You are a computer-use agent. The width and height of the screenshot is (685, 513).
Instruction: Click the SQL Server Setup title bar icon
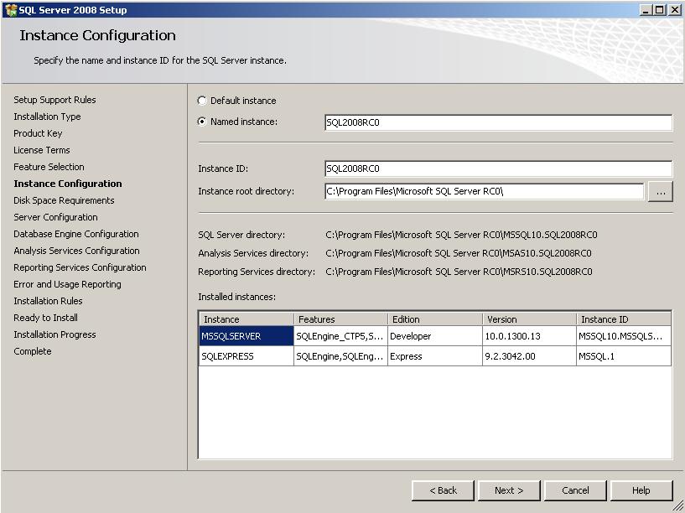pos(11,9)
